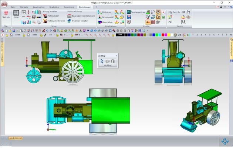Click the Pack_Go service icon
Viewport: 233px width, 167px height.
(170, 12)
